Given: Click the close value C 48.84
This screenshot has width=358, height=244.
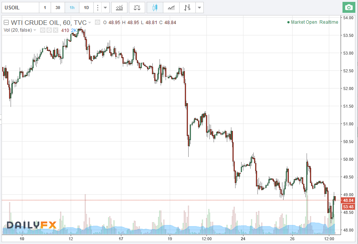Looking at the screenshot, I should point(167,22).
